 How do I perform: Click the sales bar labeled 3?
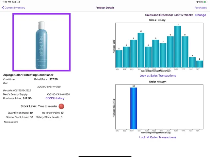[192, 62]
